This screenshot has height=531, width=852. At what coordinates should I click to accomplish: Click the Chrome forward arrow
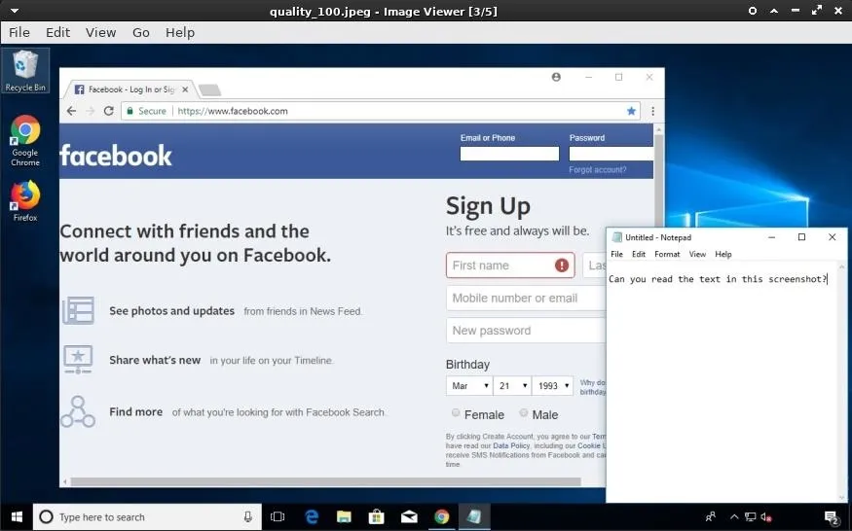(x=91, y=111)
